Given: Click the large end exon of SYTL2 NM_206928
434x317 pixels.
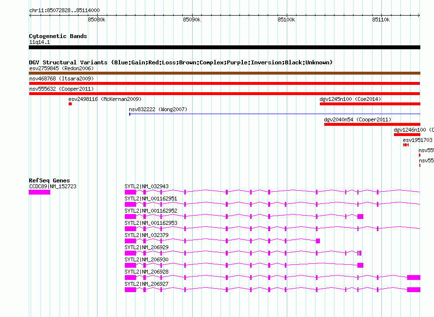Looking at the screenshot, I should (414, 277).
